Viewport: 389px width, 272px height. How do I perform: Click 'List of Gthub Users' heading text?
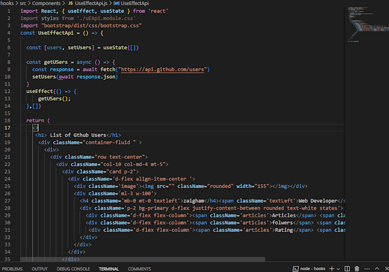click(78, 135)
